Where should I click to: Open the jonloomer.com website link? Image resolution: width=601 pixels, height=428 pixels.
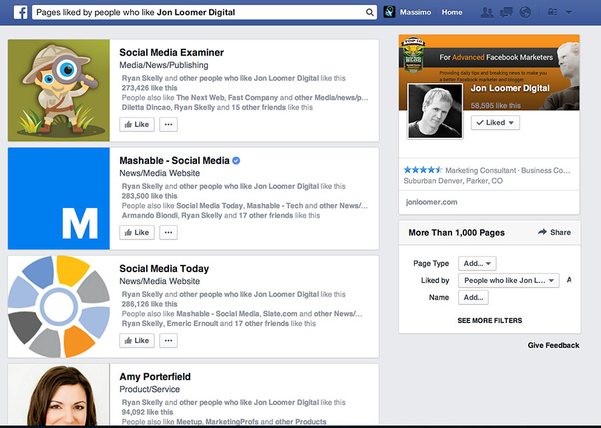point(431,202)
